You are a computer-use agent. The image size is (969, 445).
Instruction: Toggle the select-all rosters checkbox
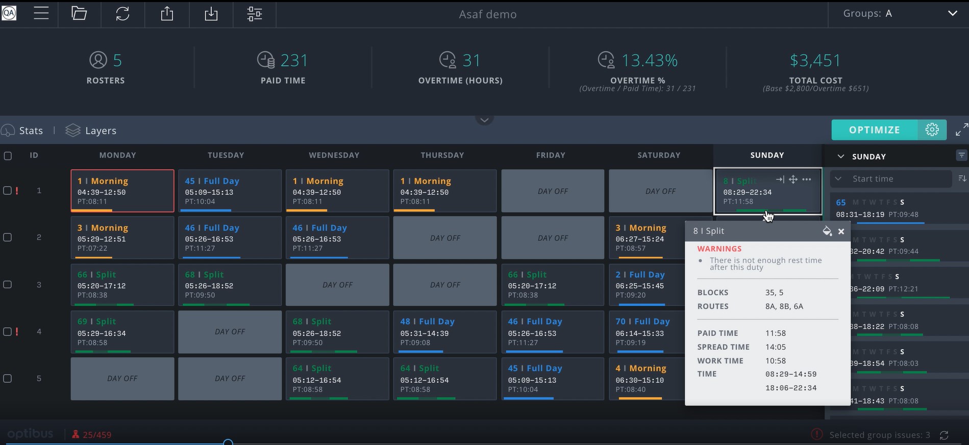(x=8, y=155)
